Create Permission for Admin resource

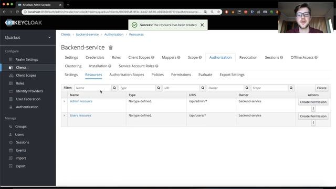click(313, 102)
